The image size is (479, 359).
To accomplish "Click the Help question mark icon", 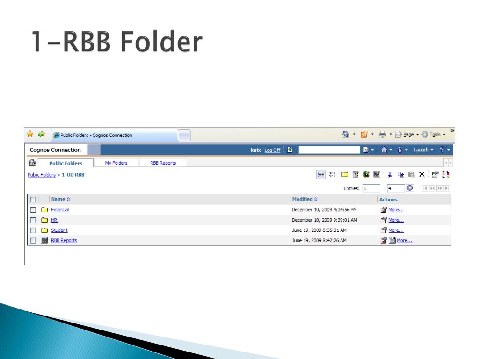I will pyautogui.click(x=442, y=150).
